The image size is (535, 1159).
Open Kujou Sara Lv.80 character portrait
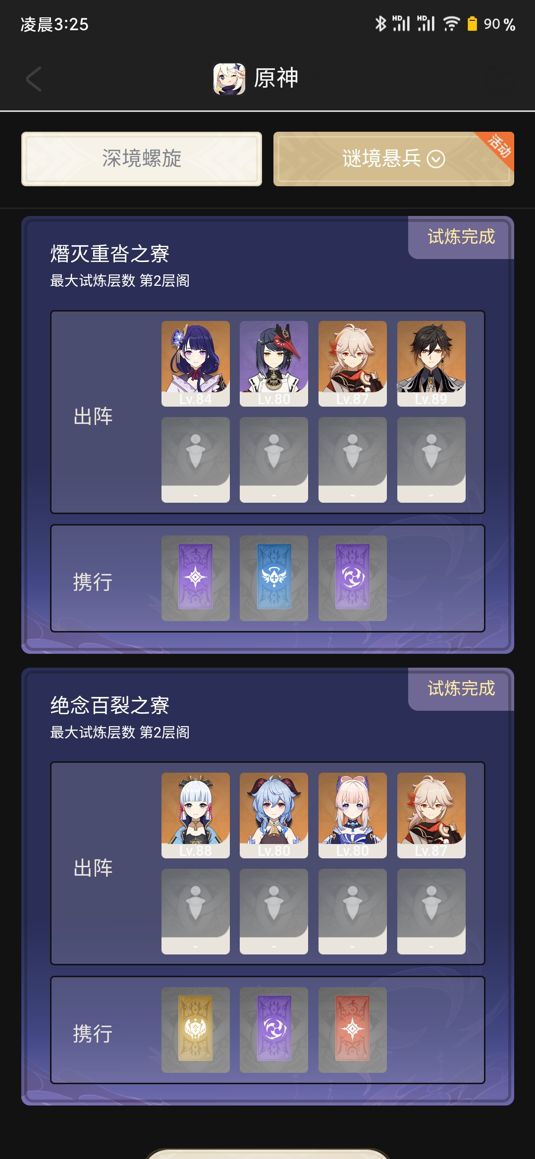pyautogui.click(x=274, y=364)
